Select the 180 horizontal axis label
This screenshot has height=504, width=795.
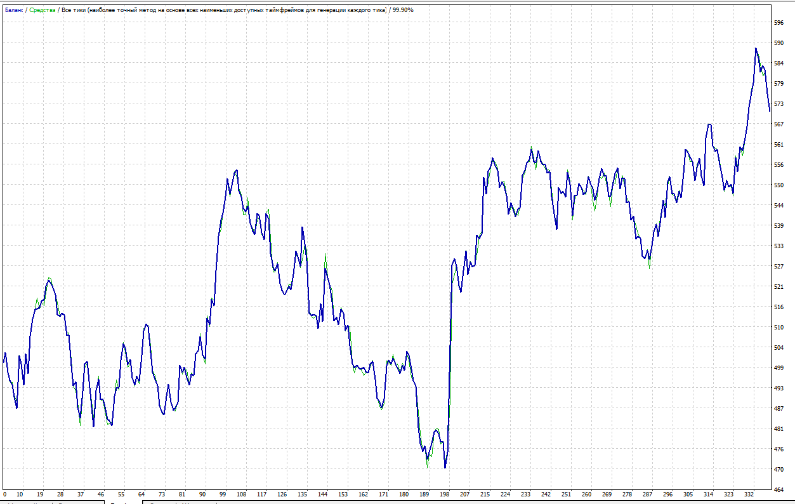click(x=404, y=494)
